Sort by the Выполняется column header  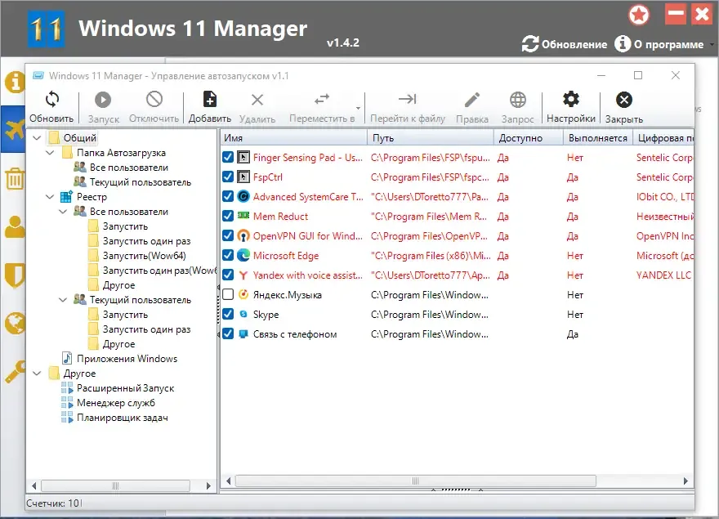pos(598,137)
